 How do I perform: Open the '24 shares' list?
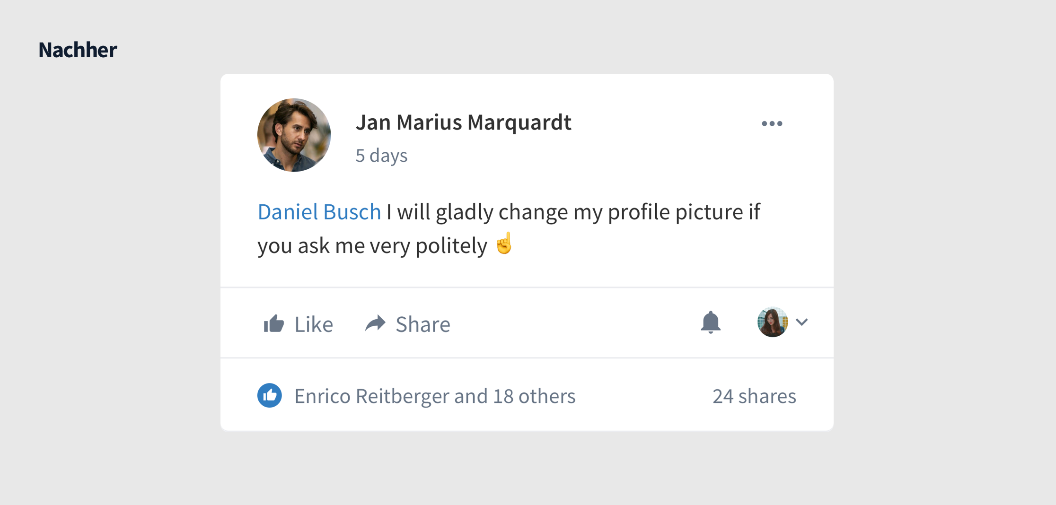754,396
